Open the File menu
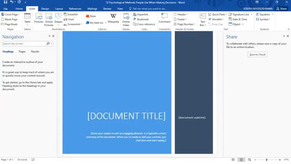The height and width of the screenshot is (164, 291). click(5, 9)
